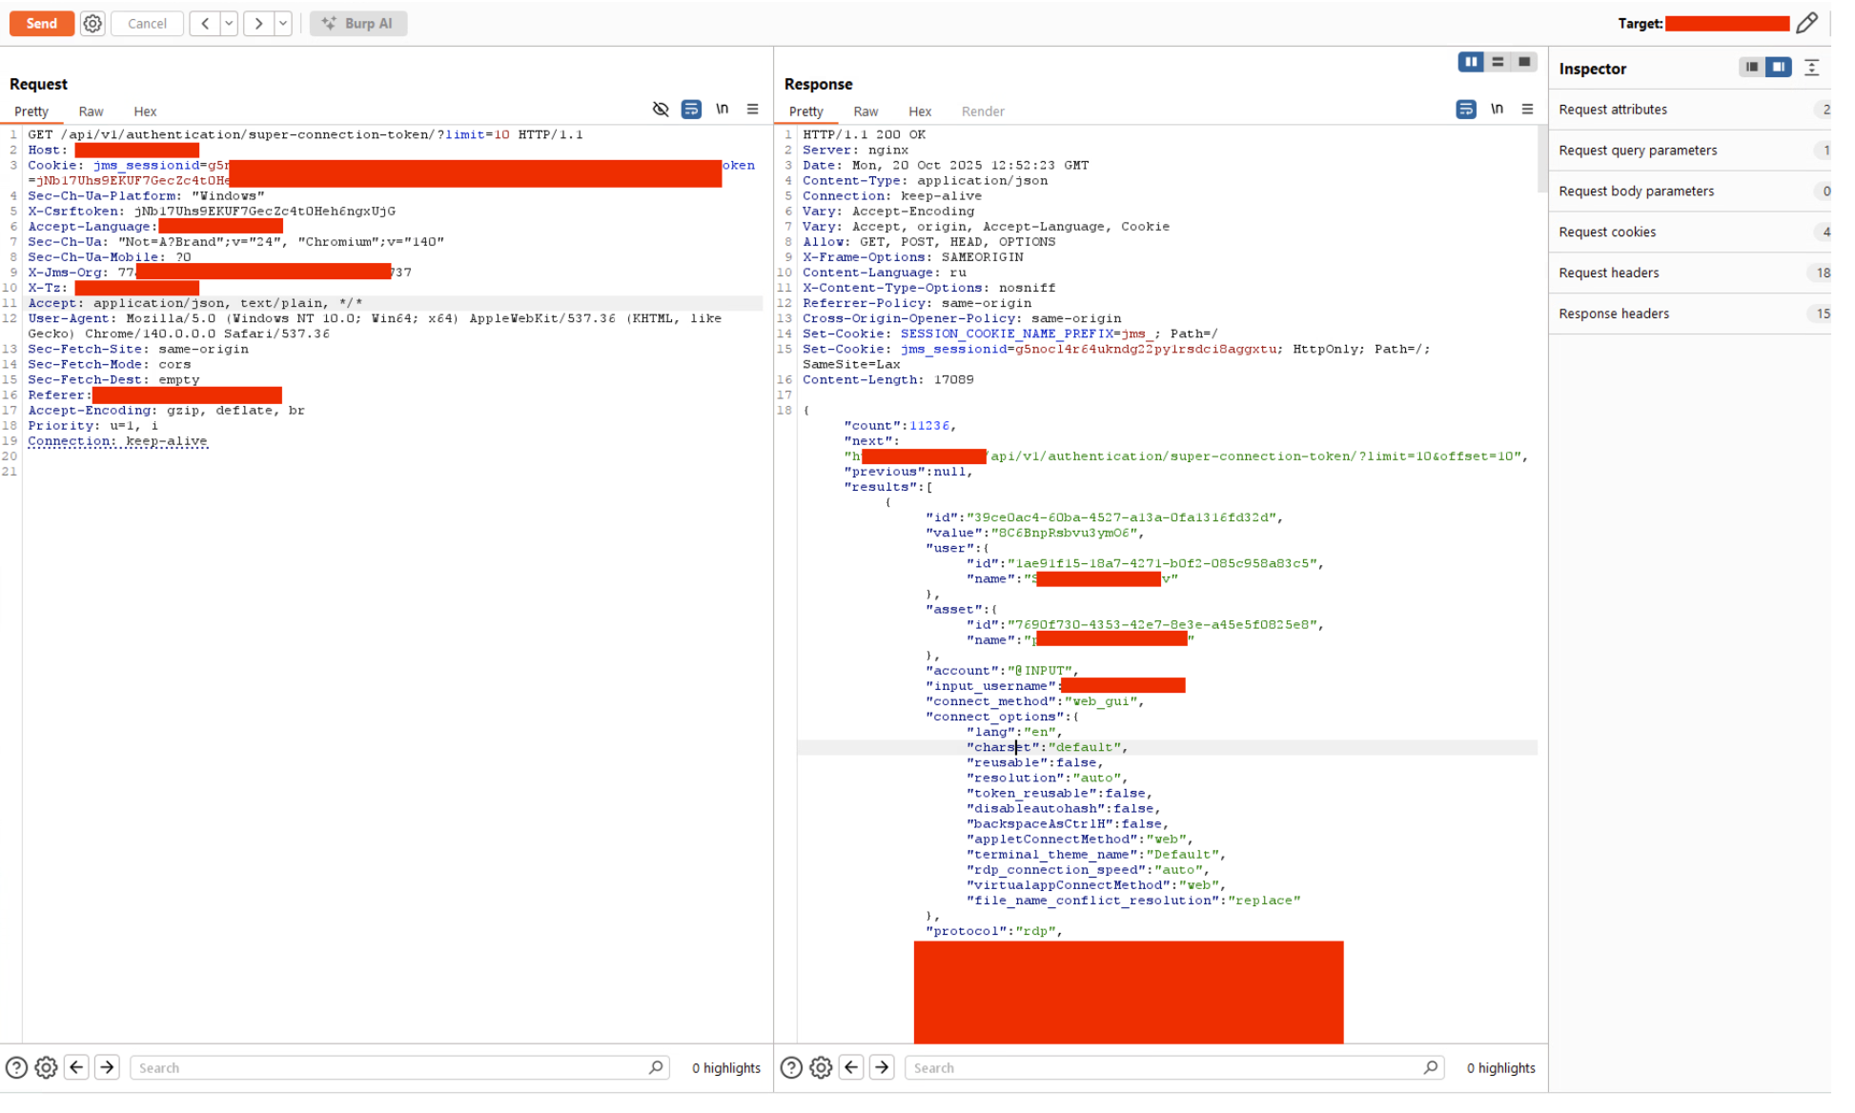Open the Render tab in the Response
Image resolution: width=1855 pixels, height=1113 pixels.
click(x=983, y=111)
